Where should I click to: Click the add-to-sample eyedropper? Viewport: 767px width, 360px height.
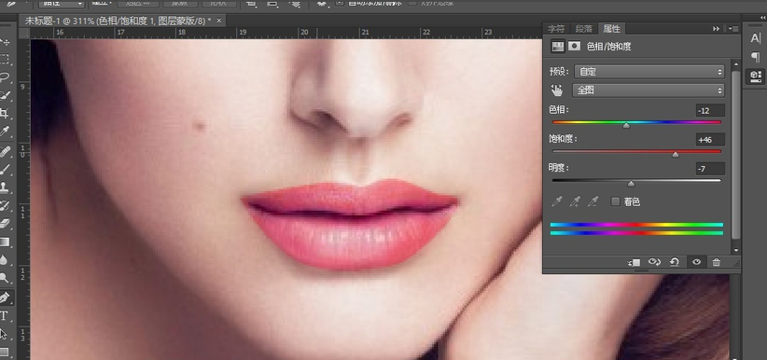click(575, 201)
